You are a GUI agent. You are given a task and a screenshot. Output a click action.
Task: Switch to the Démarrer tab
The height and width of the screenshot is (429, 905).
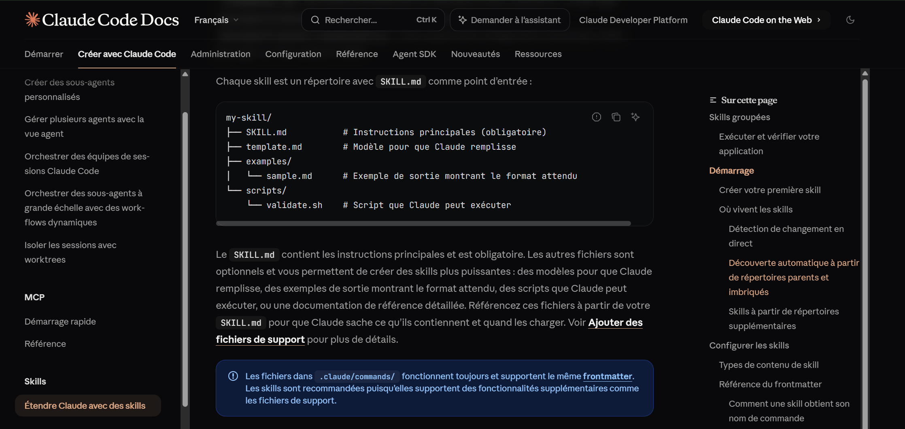coord(44,54)
